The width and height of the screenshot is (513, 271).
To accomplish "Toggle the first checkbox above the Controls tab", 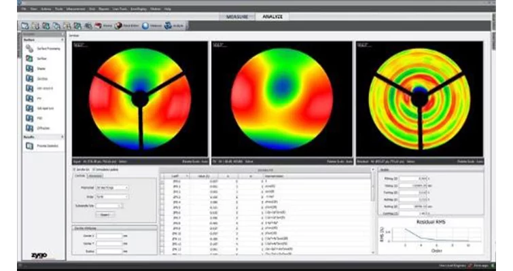I will pyautogui.click(x=74, y=170).
